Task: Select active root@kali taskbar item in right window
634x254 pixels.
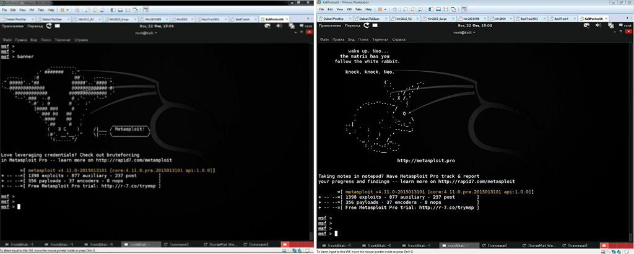Action: click(459, 244)
